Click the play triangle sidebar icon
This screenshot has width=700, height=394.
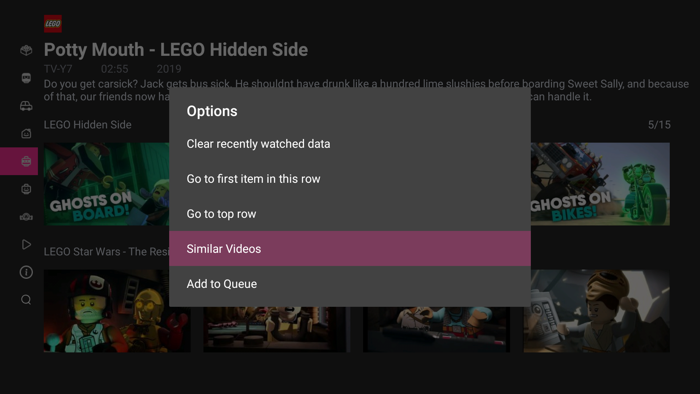(x=26, y=244)
